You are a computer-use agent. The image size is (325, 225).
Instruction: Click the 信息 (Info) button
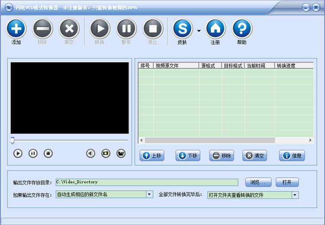point(292,156)
